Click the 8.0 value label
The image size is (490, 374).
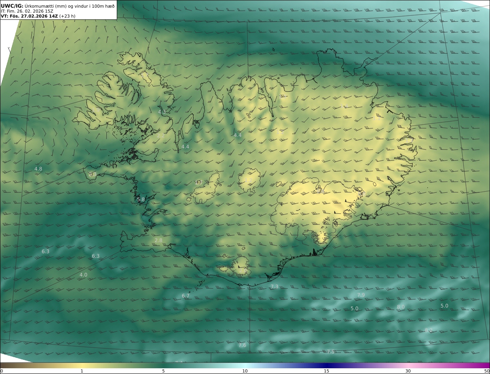click(x=401, y=307)
